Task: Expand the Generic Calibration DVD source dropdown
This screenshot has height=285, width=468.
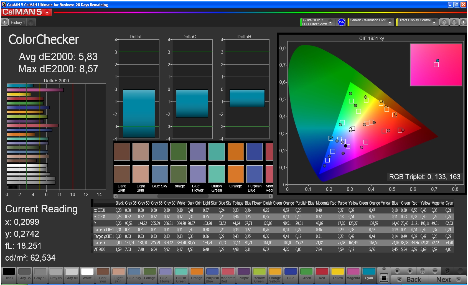Action: pos(390,22)
